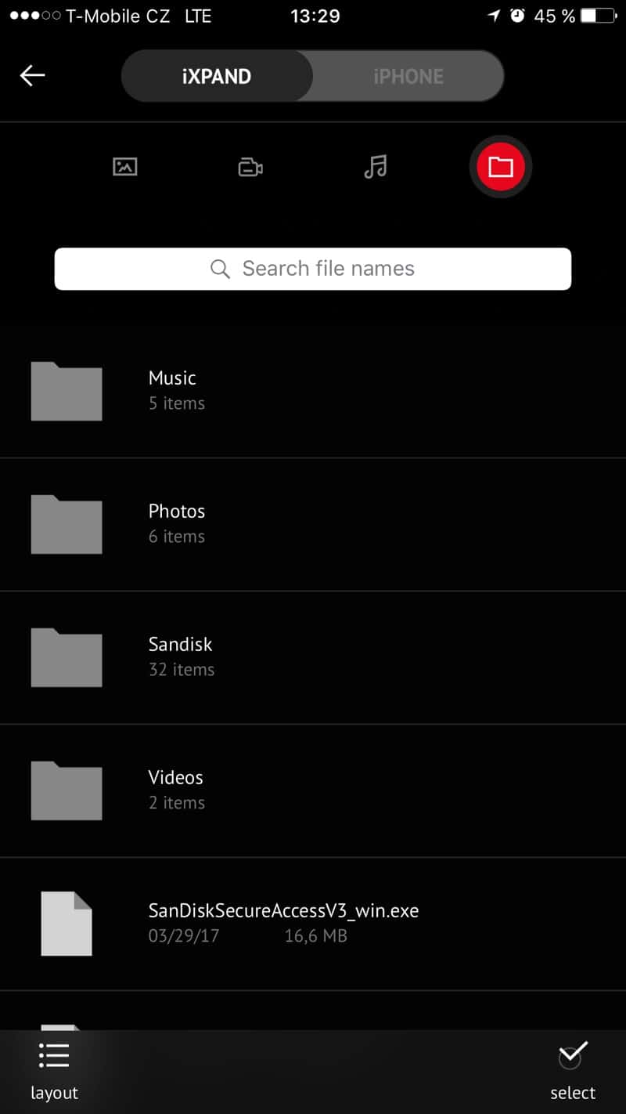Tap the clock time in status bar
Screen dimensions: 626x1114
(315, 16)
